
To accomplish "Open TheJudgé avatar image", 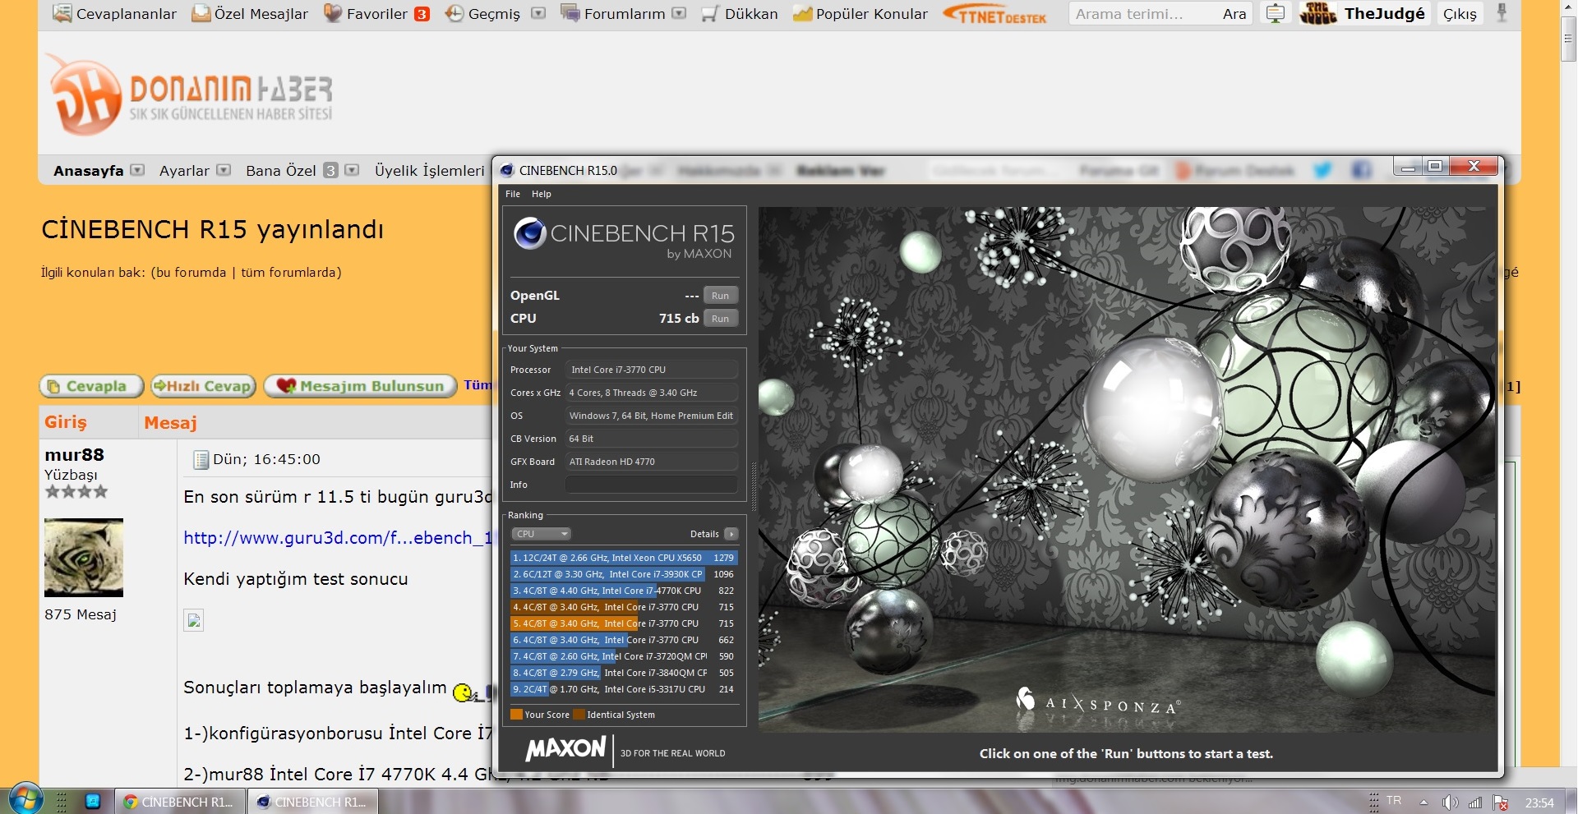I will click(x=1319, y=14).
